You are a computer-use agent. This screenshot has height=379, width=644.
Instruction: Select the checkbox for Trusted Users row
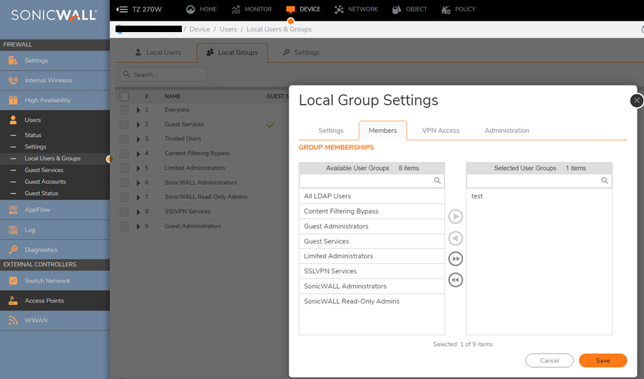point(124,138)
